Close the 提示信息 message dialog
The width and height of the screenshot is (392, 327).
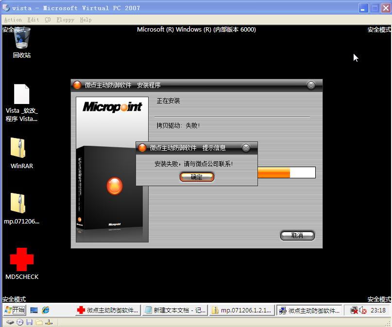tap(246, 148)
